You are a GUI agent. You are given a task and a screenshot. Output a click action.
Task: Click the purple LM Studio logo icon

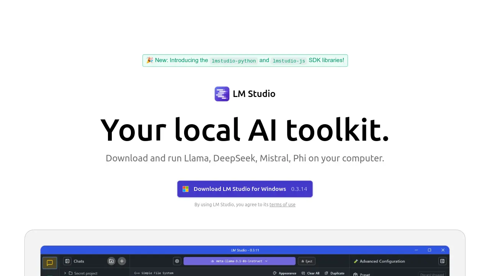tap(222, 94)
